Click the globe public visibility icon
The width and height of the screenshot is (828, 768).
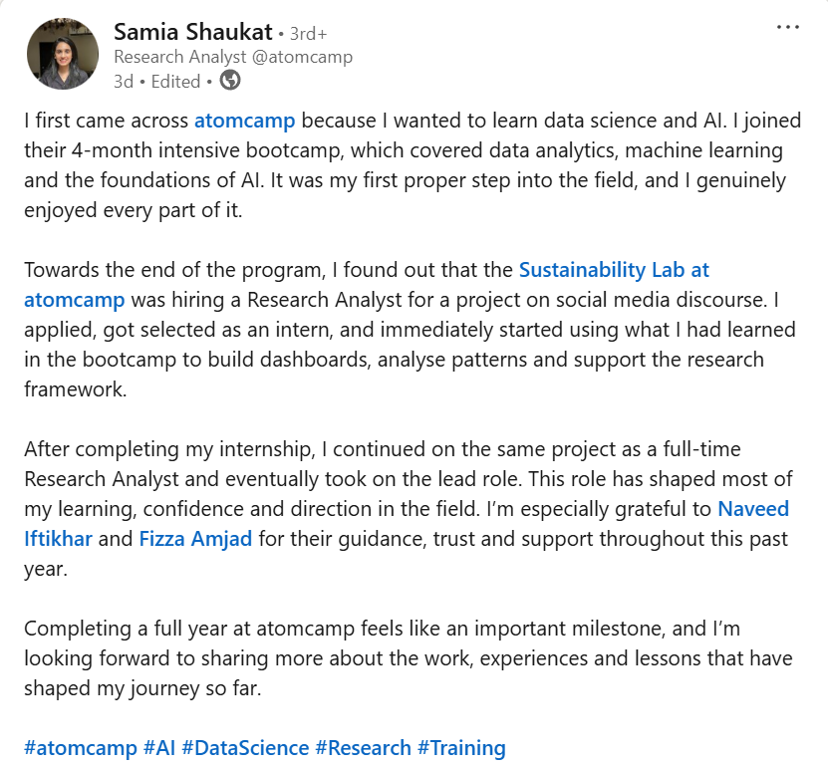coord(229,81)
